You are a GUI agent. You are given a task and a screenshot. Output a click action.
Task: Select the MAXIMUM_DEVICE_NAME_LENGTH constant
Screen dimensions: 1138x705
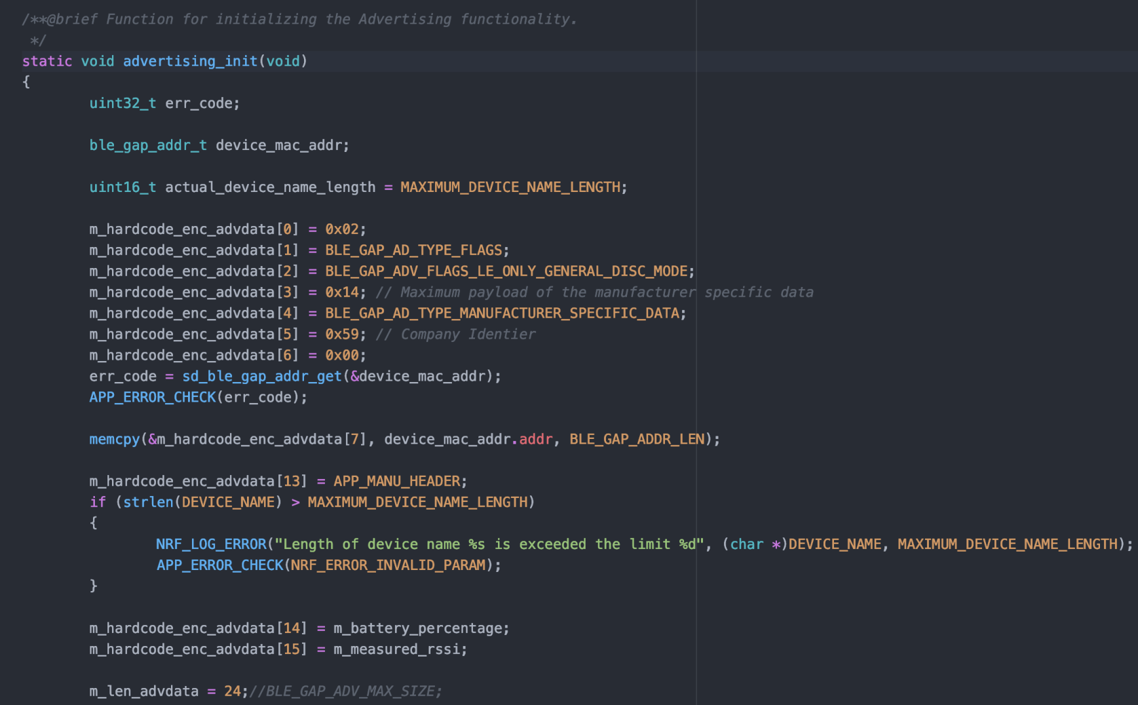tap(512, 187)
